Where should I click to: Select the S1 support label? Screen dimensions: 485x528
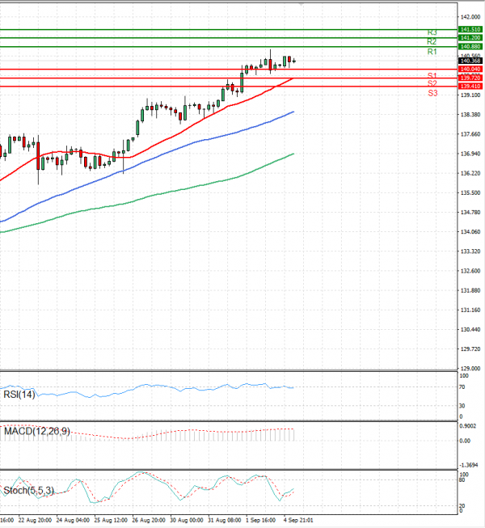click(x=432, y=75)
